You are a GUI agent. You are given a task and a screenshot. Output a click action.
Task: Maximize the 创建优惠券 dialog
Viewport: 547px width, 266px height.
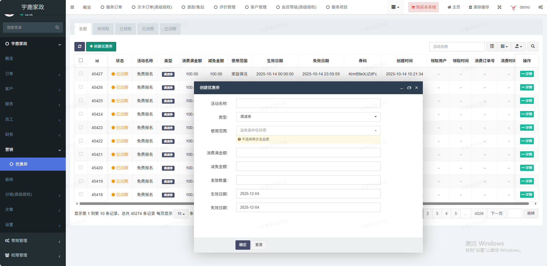[409, 88]
